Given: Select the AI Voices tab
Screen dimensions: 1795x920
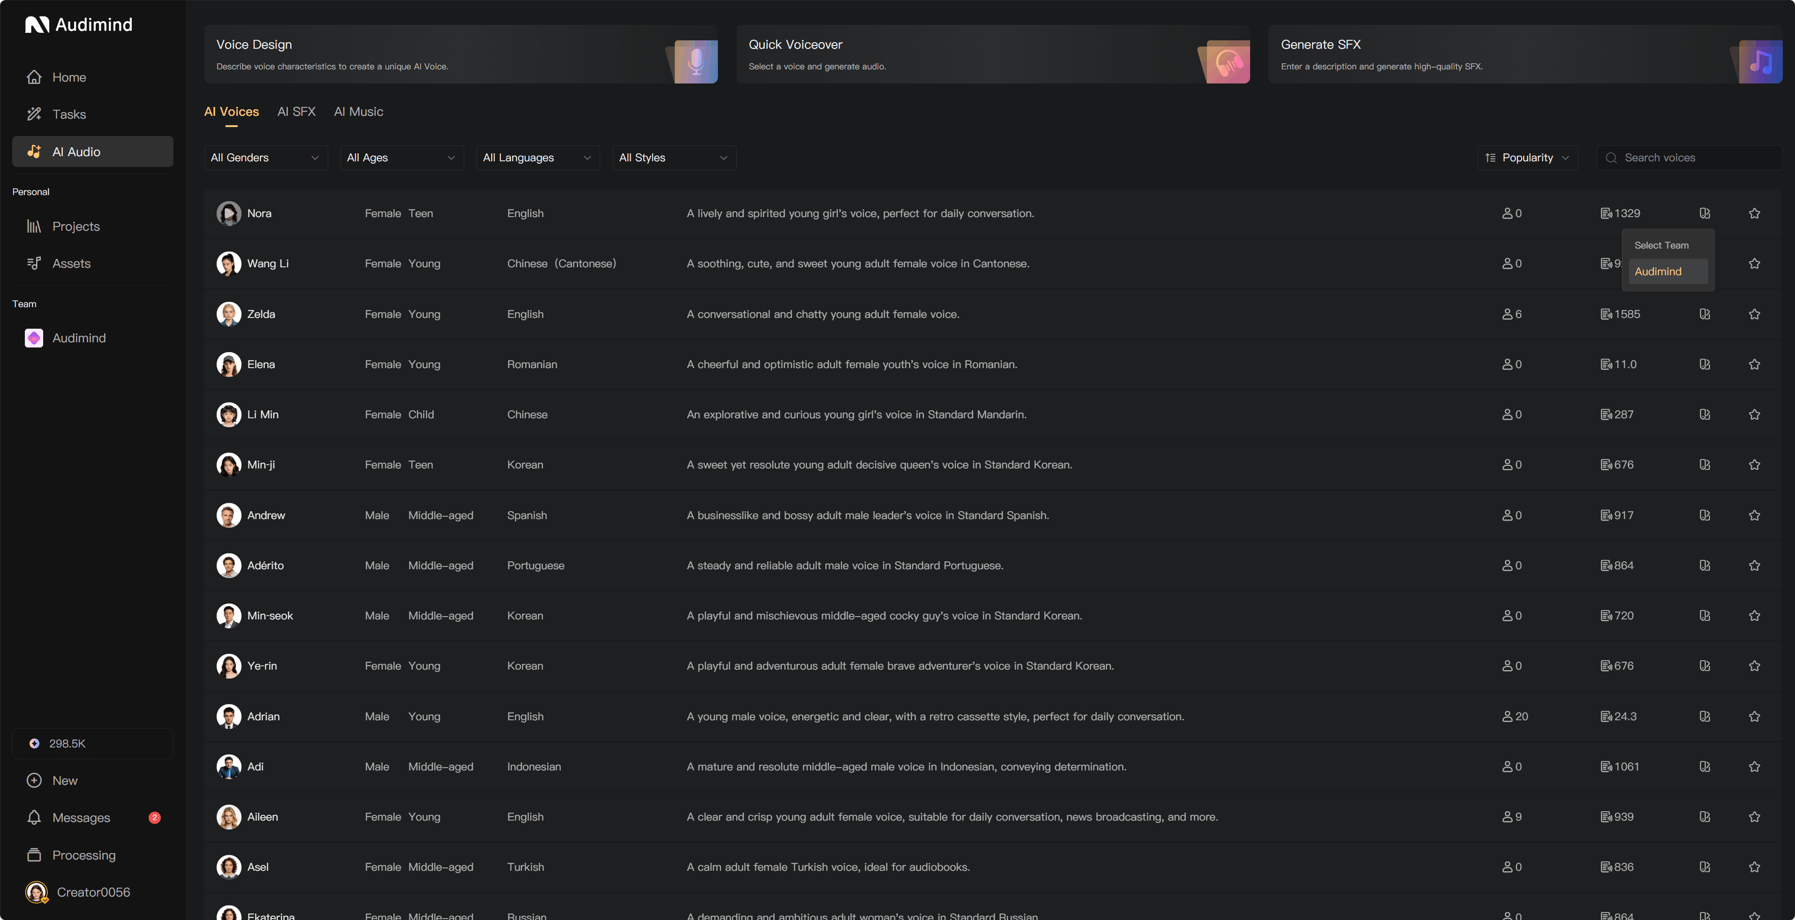Looking at the screenshot, I should tap(231, 112).
